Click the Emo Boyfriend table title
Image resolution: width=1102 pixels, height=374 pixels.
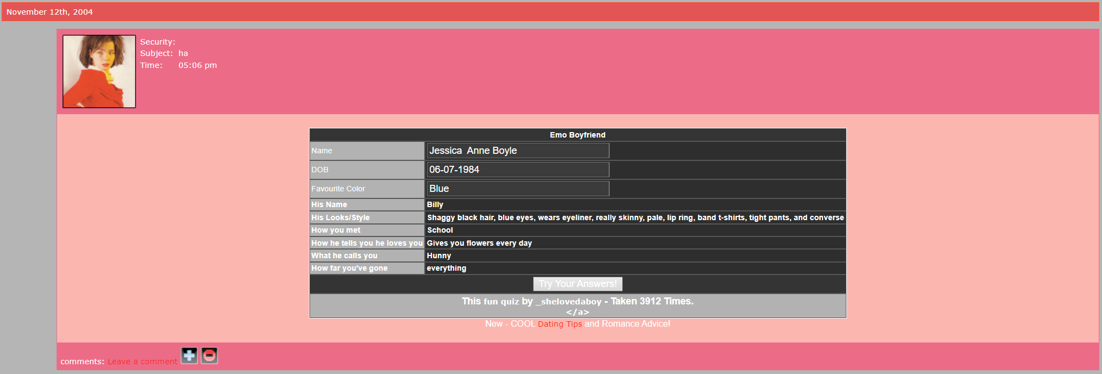pos(578,135)
